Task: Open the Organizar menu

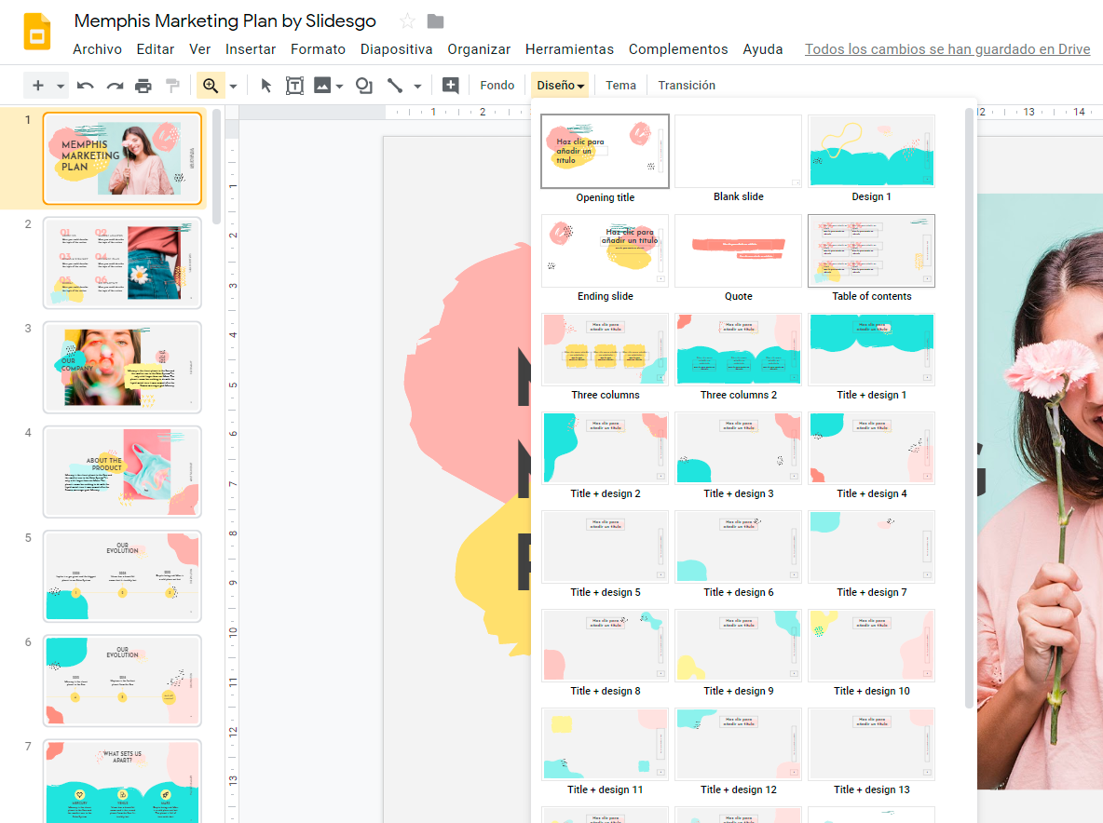Action: pyautogui.click(x=479, y=49)
